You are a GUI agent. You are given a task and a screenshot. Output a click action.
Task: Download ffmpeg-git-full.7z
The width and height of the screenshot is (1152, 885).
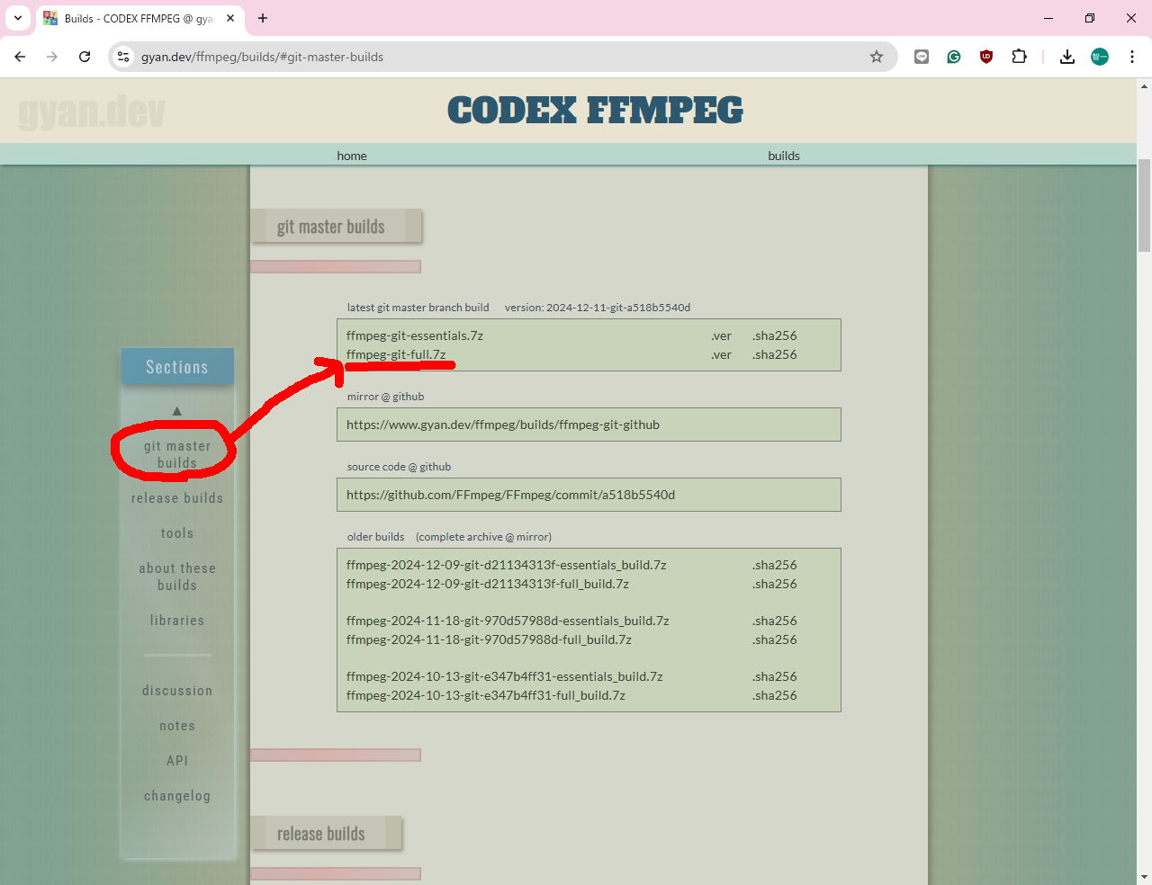click(396, 354)
